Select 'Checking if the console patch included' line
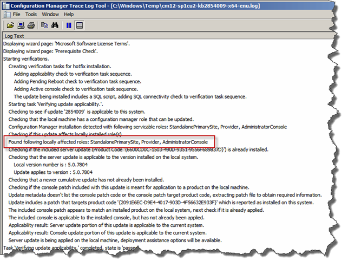The height and width of the screenshot is (267, 348). pos(129,187)
